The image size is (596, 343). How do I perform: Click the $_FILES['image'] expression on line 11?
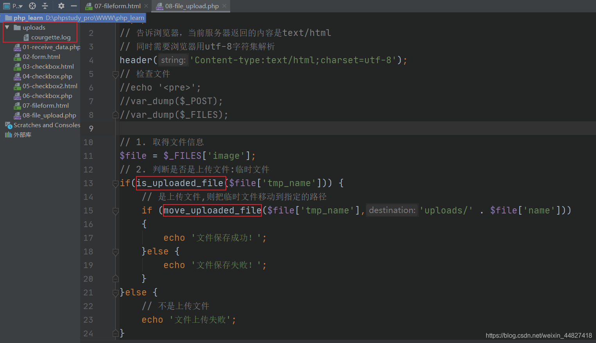(207, 156)
